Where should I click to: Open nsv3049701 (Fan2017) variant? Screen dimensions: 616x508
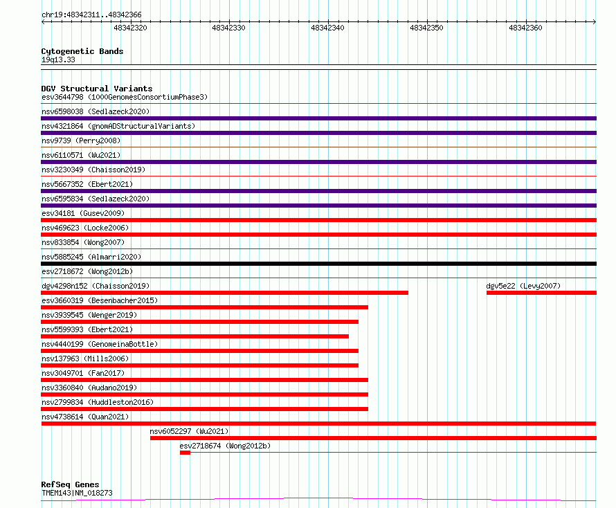point(83,373)
